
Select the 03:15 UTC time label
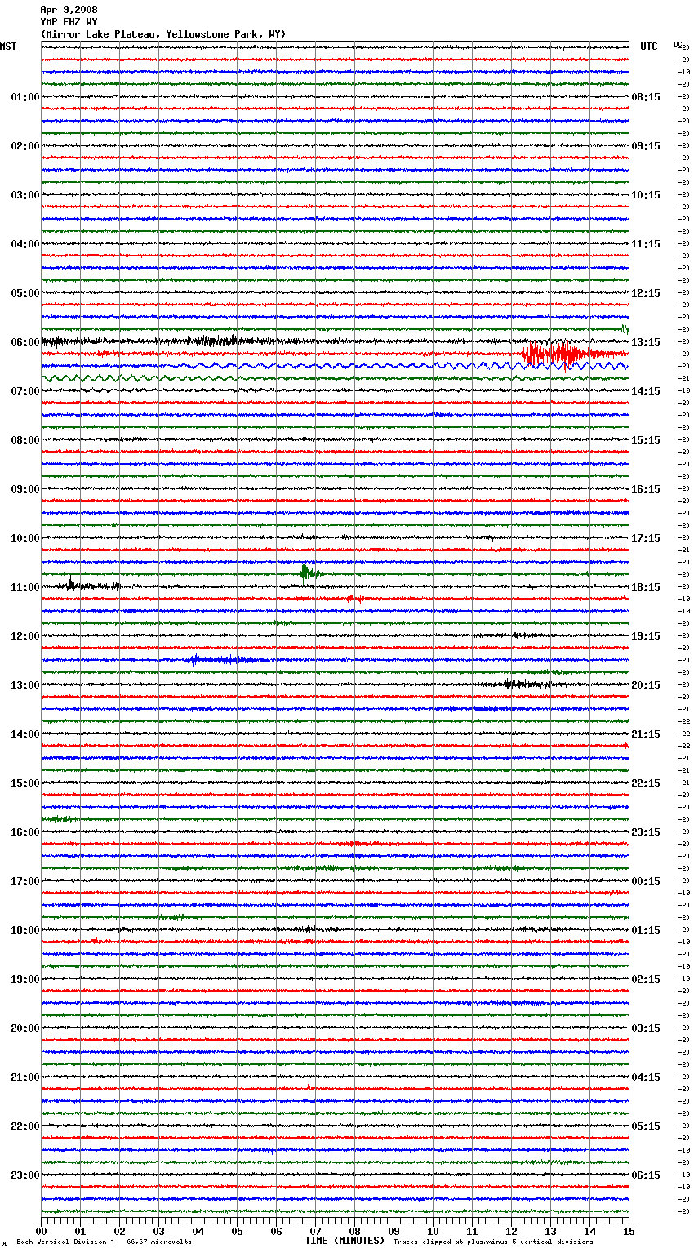[646, 1028]
